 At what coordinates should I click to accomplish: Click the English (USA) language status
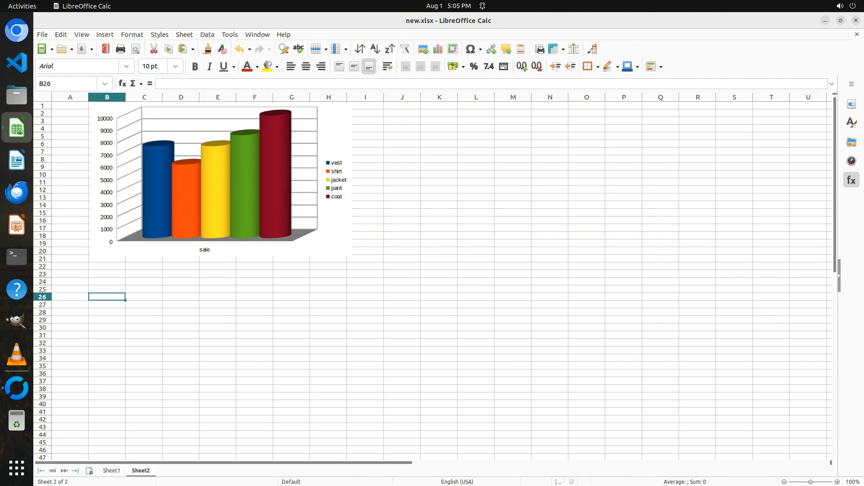[x=457, y=481]
